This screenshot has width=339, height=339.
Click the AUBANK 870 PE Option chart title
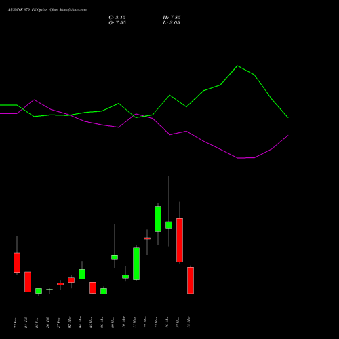pos(47,10)
